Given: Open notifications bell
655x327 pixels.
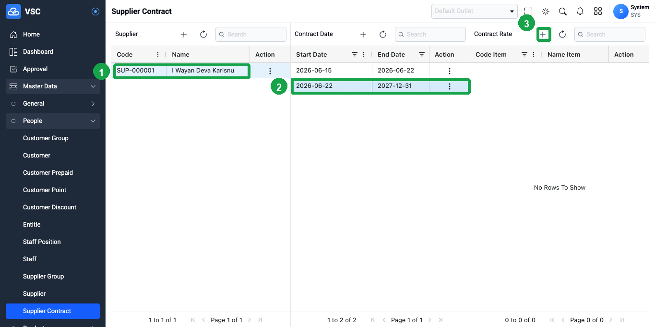Looking at the screenshot, I should (x=580, y=11).
